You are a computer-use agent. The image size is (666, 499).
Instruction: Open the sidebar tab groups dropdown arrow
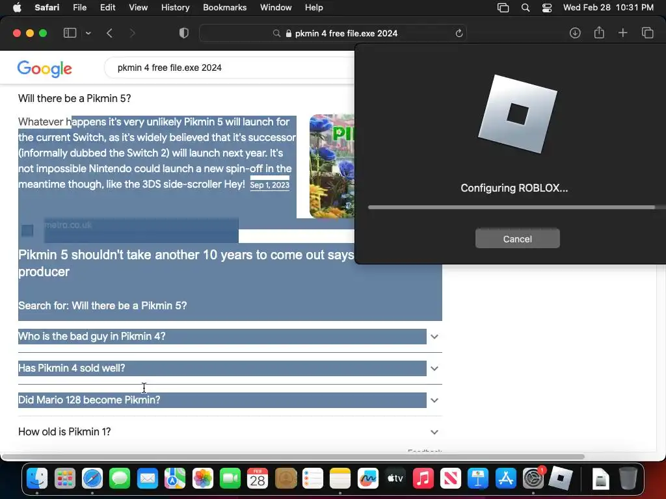tap(88, 33)
